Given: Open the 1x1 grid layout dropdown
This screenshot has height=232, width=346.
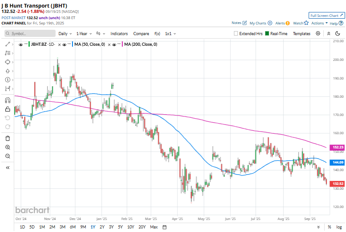Looking at the screenshot, I should pyautogui.click(x=170, y=33).
